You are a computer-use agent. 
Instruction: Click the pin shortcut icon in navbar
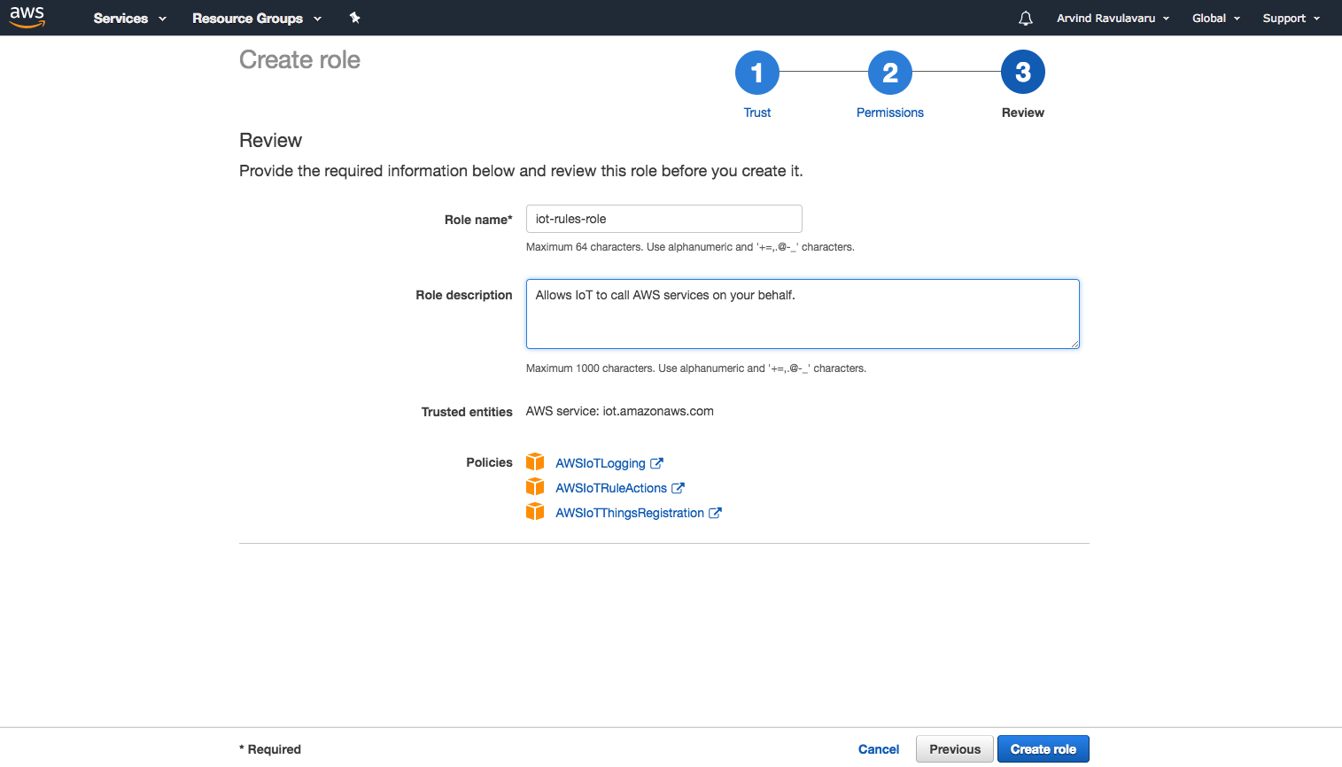[x=354, y=18]
